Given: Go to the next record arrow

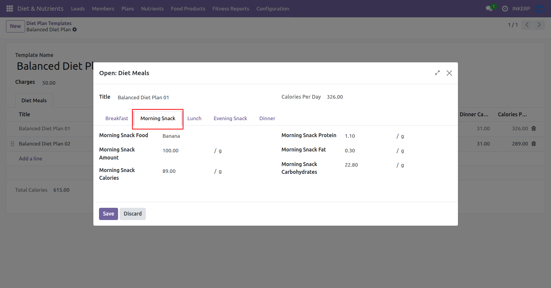Looking at the screenshot, I should pos(539,25).
